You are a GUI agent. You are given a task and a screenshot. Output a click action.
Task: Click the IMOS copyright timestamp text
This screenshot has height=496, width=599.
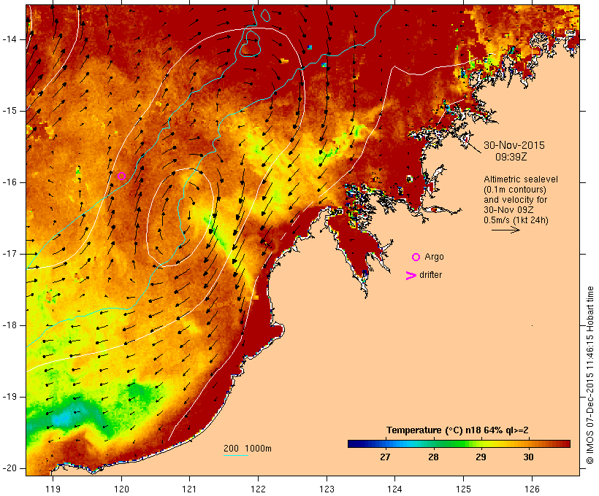pyautogui.click(x=590, y=375)
